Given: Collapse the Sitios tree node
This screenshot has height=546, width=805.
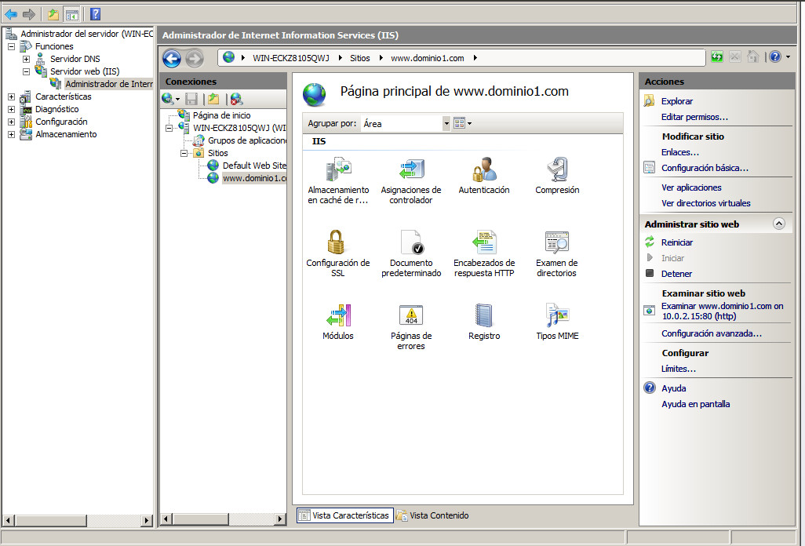Looking at the screenshot, I should (184, 153).
